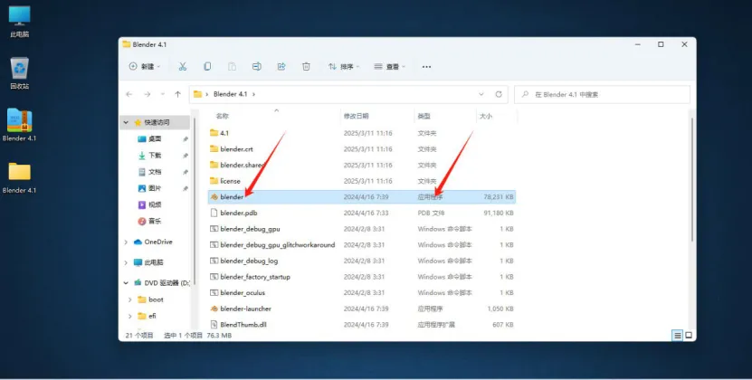Open the 新建 (New) menu button

pos(146,67)
